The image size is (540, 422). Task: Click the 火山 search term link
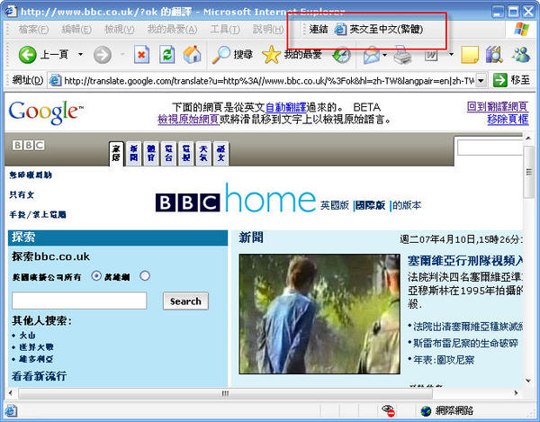click(28, 336)
